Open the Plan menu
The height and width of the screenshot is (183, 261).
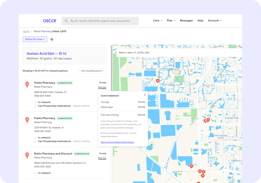point(171,21)
